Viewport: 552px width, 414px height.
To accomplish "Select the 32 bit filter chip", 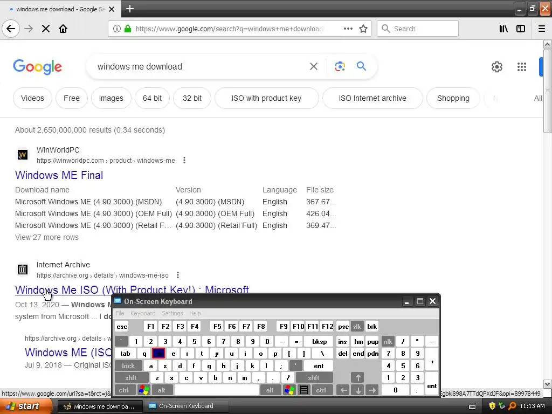I will click(192, 98).
